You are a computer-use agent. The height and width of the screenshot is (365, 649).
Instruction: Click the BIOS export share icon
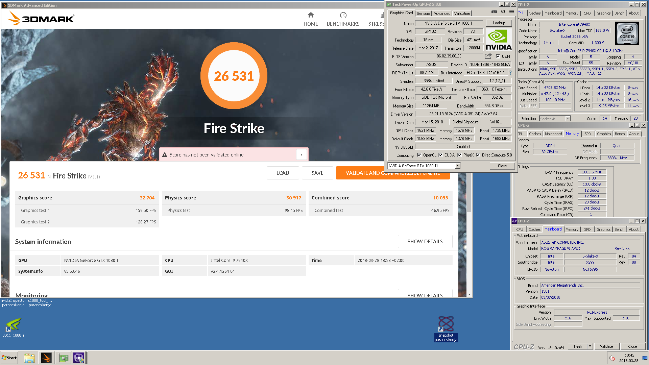[488, 56]
